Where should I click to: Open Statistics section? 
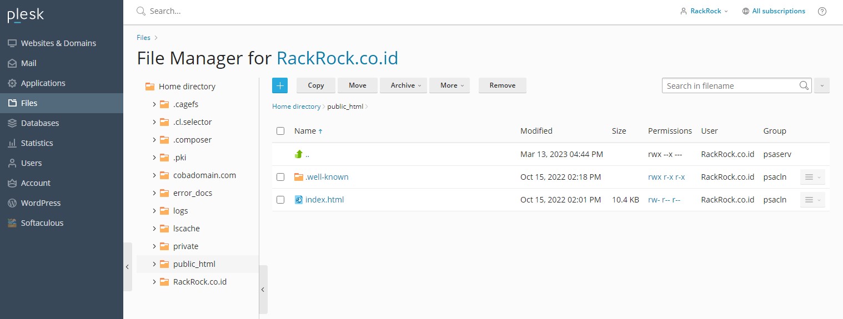point(62,143)
